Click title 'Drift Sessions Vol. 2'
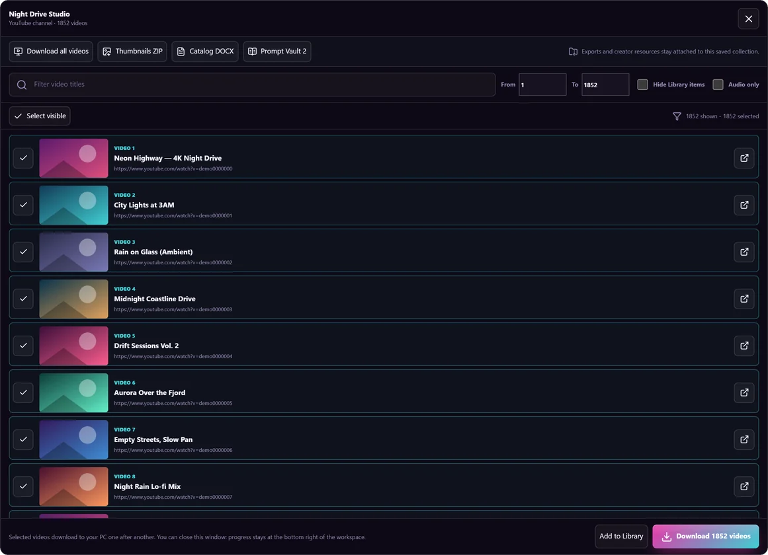The height and width of the screenshot is (555, 768). pyautogui.click(x=146, y=346)
